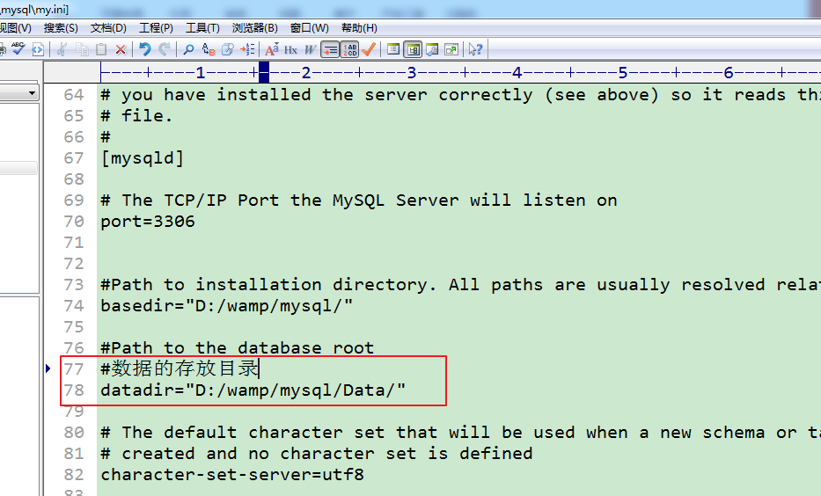Open the 搜索(S) menu
This screenshot has width=821, height=496.
(61, 28)
